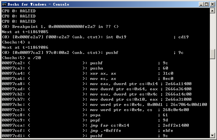Click the scrollbar down arrow
Image resolution: width=217 pixels, height=140 pixels.
click(x=212, y=135)
